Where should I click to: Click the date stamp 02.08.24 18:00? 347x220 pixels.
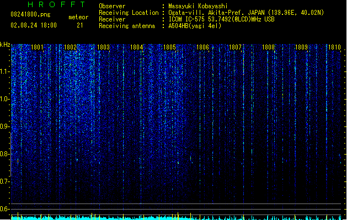tap(34, 25)
